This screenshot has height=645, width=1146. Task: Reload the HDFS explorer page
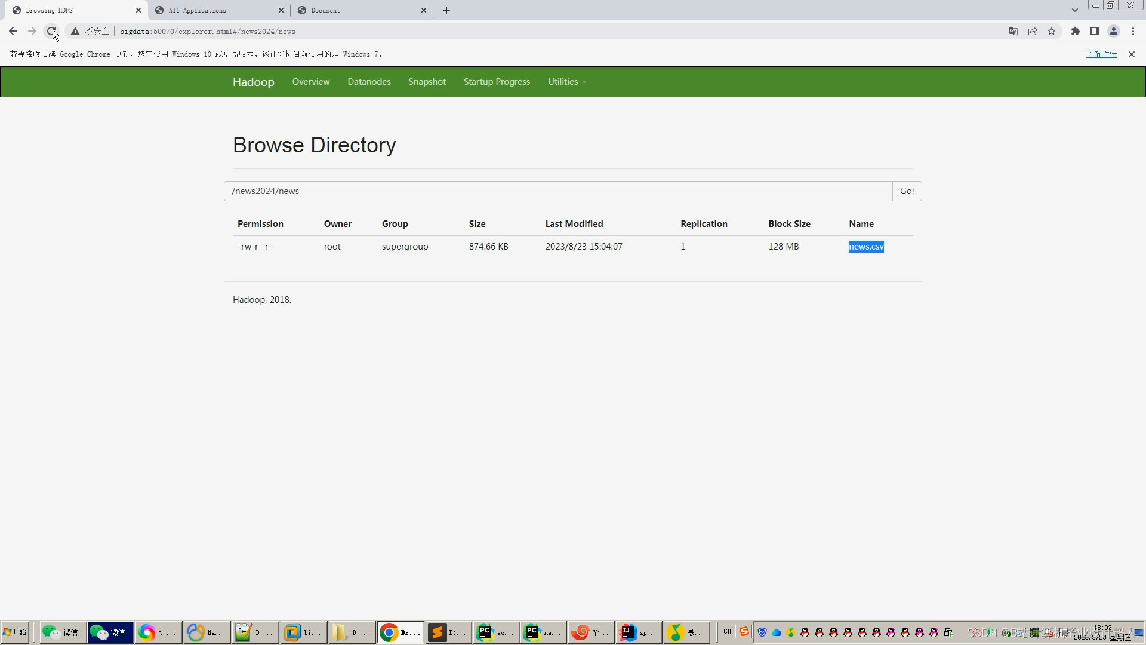tap(51, 31)
